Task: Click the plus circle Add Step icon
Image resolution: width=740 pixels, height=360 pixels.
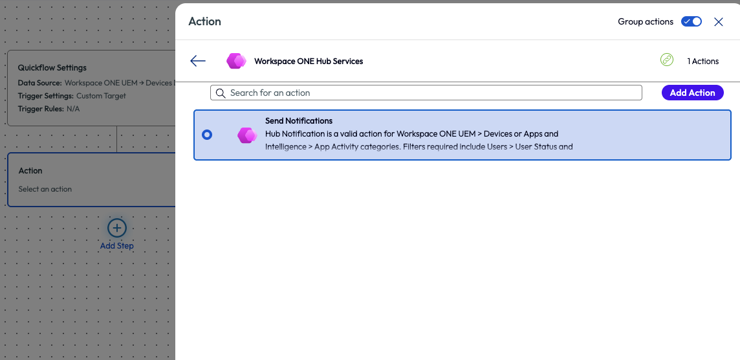Action: click(116, 228)
